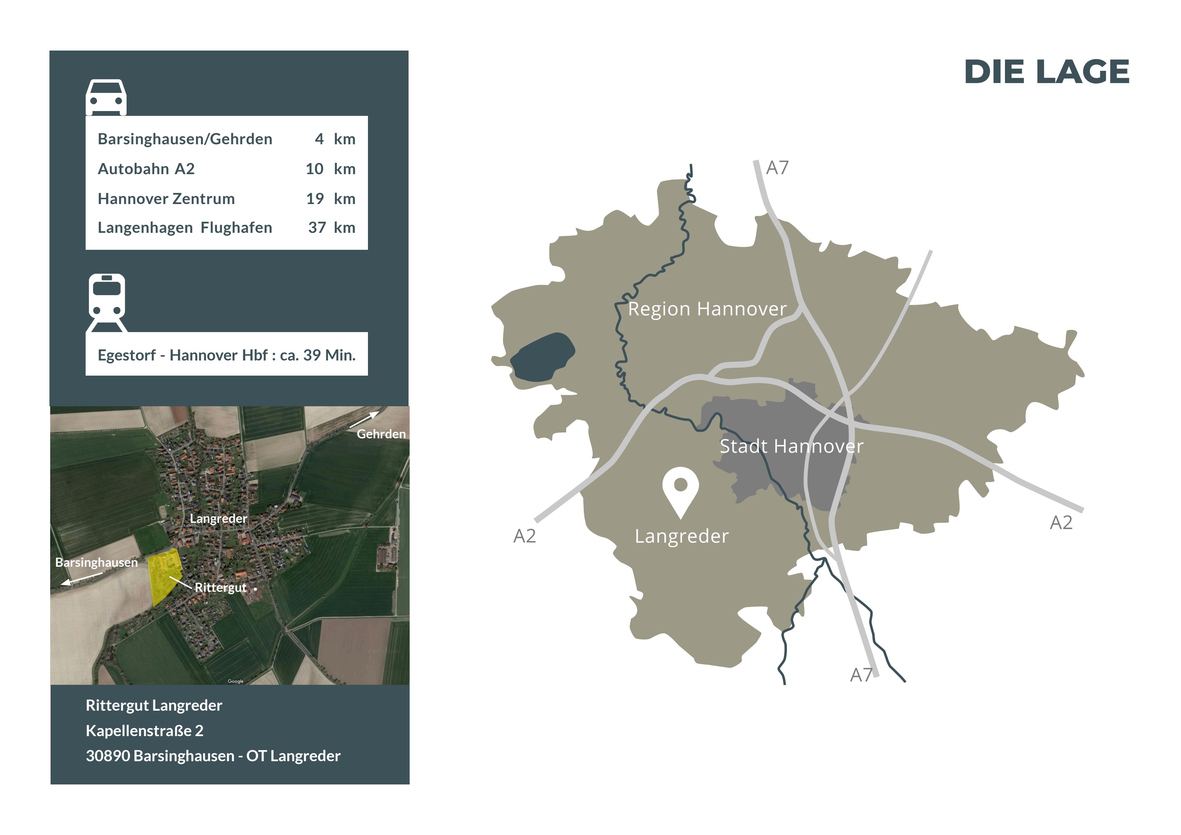
Task: Click the train icon above Egestorf connection
Action: [x=107, y=303]
